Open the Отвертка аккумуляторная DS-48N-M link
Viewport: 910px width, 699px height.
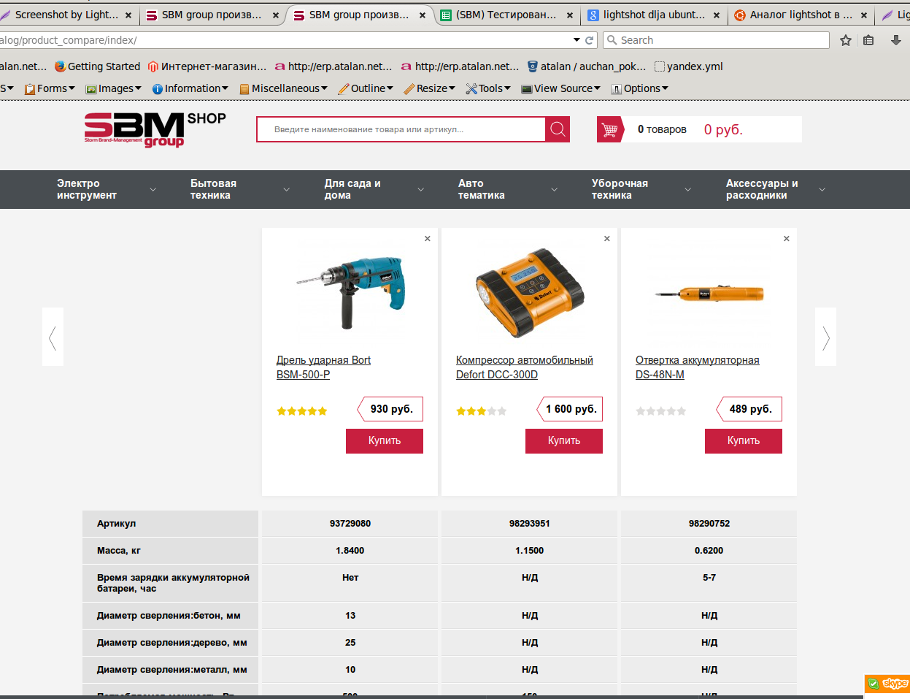point(698,367)
